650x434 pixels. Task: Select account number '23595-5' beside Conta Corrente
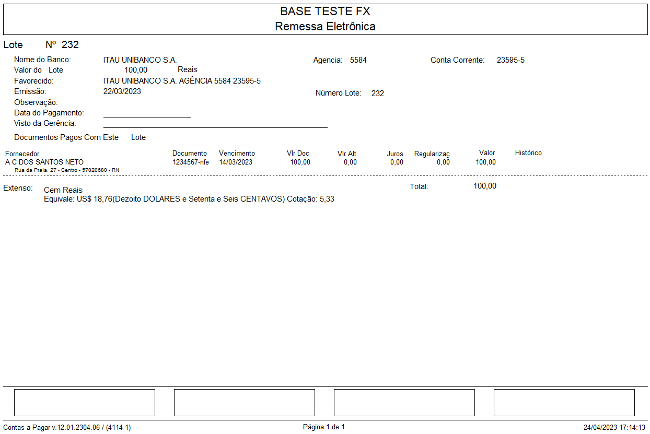[x=510, y=60]
